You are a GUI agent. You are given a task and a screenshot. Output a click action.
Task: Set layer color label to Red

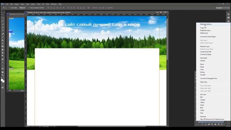(x=201, y=97)
